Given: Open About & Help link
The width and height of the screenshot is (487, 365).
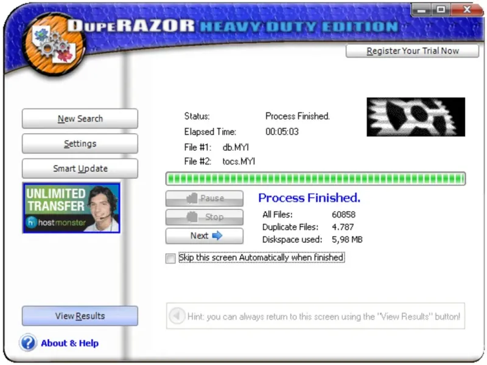Looking at the screenshot, I should [70, 343].
